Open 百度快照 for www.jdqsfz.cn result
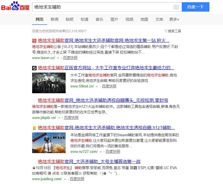The image size is (223, 184). tap(71, 118)
